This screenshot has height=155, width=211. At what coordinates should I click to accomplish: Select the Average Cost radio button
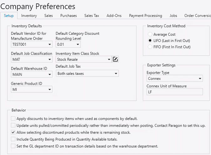[x=150, y=34]
